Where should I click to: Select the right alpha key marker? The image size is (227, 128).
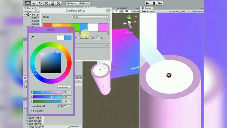pos(108,21)
